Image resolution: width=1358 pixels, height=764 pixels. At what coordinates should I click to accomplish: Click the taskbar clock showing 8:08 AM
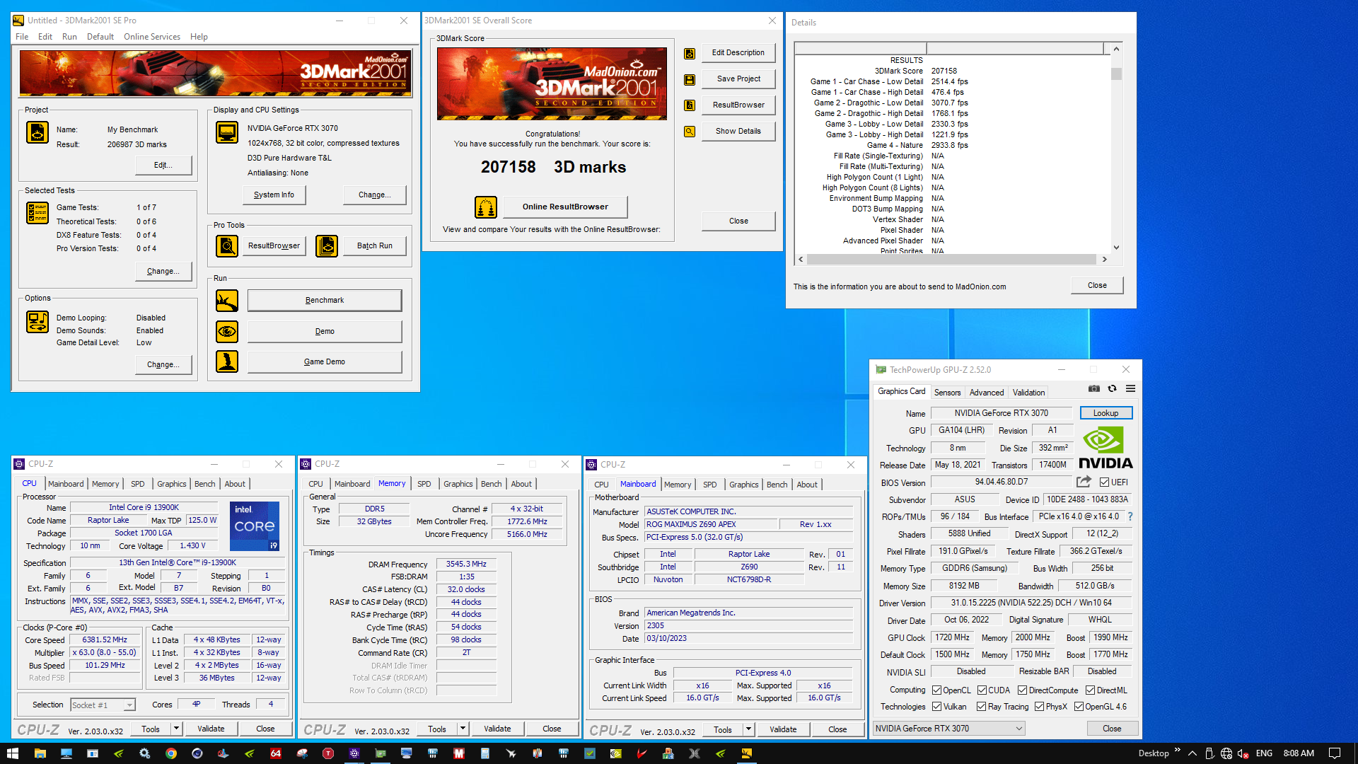[x=1299, y=753]
